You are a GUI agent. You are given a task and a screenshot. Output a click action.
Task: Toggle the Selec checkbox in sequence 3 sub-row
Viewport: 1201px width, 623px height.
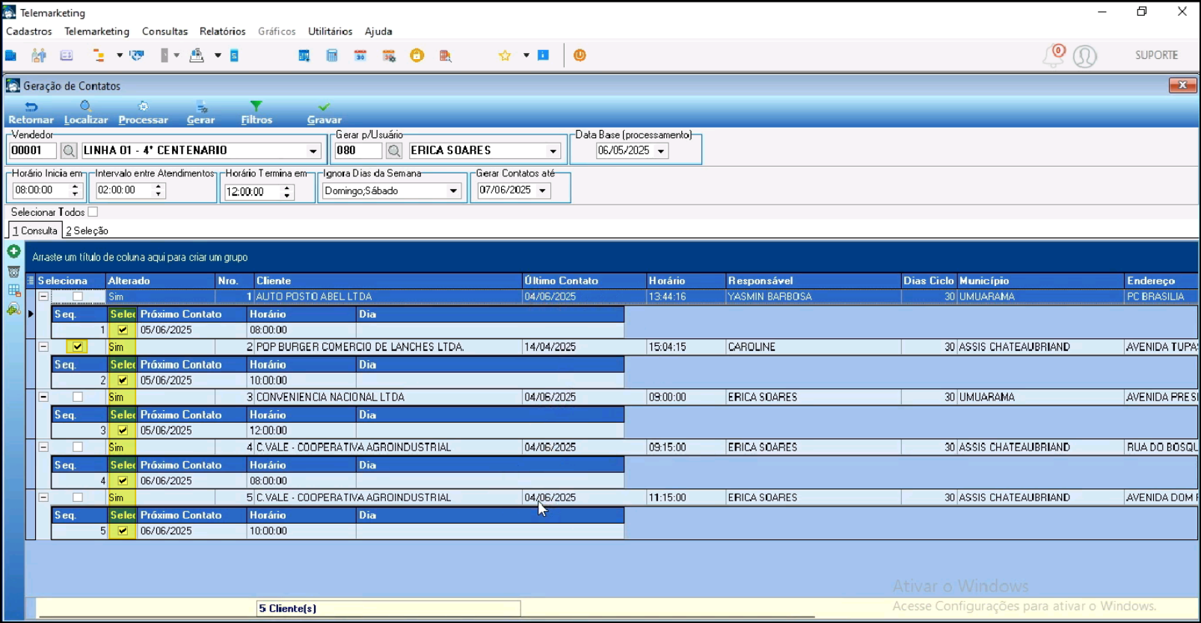(x=123, y=430)
